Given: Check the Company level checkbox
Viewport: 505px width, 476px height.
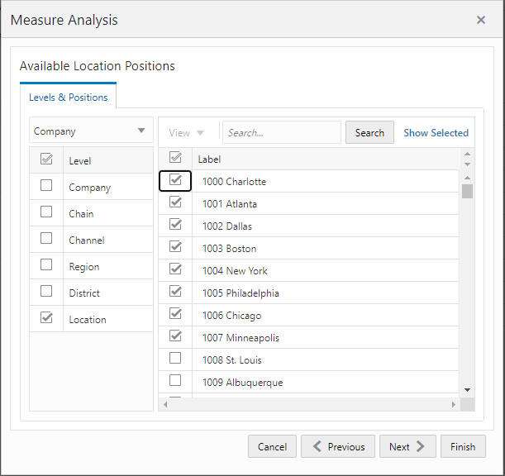Looking at the screenshot, I should point(46,185).
